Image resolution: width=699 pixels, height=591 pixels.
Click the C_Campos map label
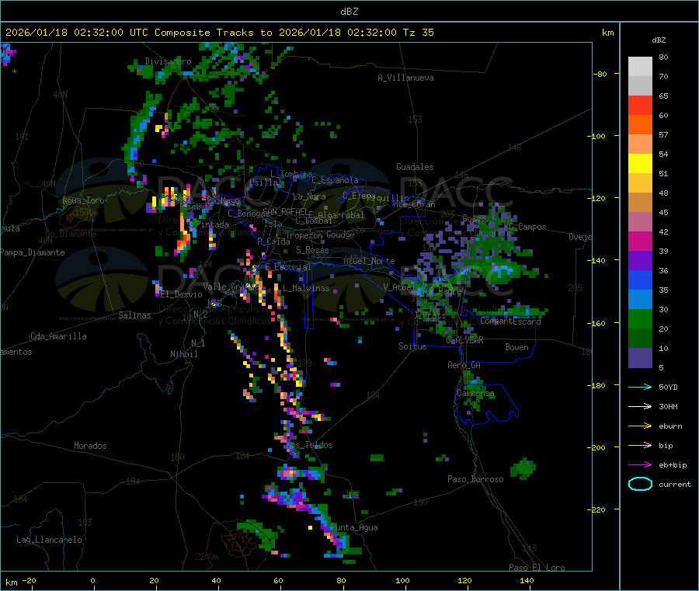(527, 227)
